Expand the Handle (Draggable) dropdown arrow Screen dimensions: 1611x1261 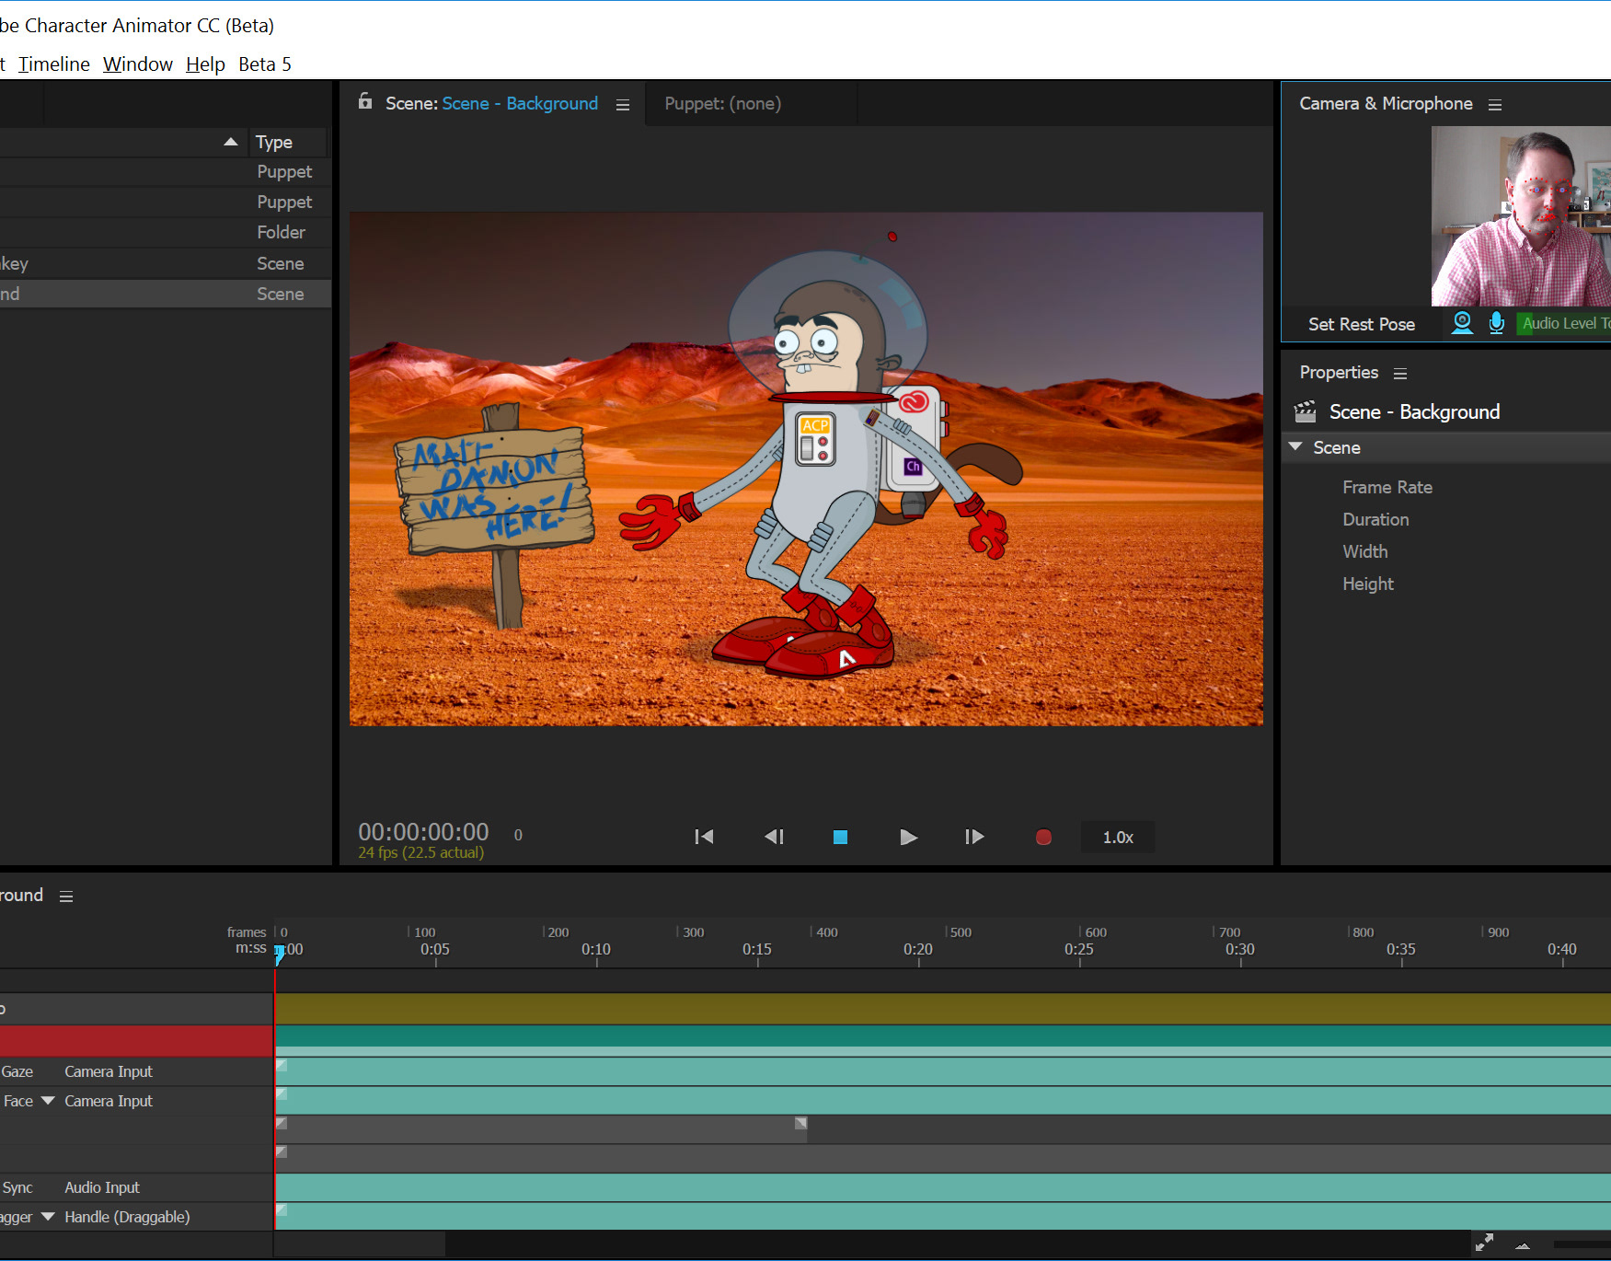(x=48, y=1217)
